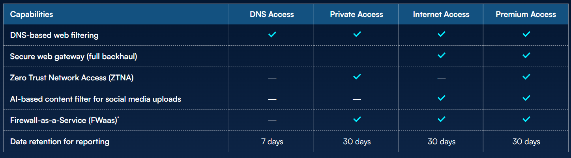Screen dimensions: 571x158
Task: Click the Zero Trust Network Access (ZTNA) row label
Action: (x=72, y=78)
